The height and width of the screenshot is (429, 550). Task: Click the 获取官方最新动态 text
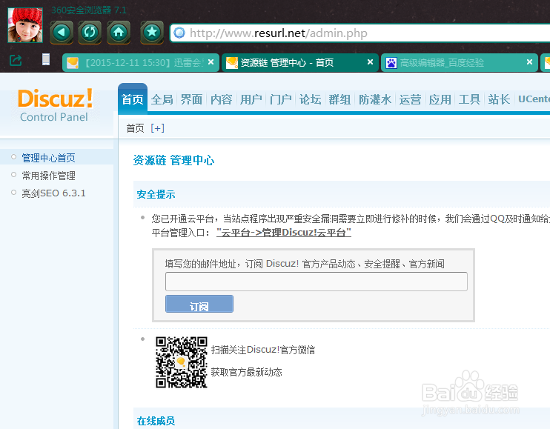pos(247,372)
